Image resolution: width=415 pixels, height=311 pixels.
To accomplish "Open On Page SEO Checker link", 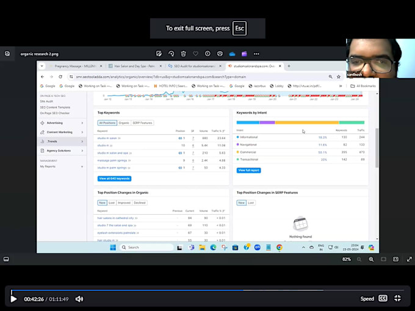I will pos(55,113).
